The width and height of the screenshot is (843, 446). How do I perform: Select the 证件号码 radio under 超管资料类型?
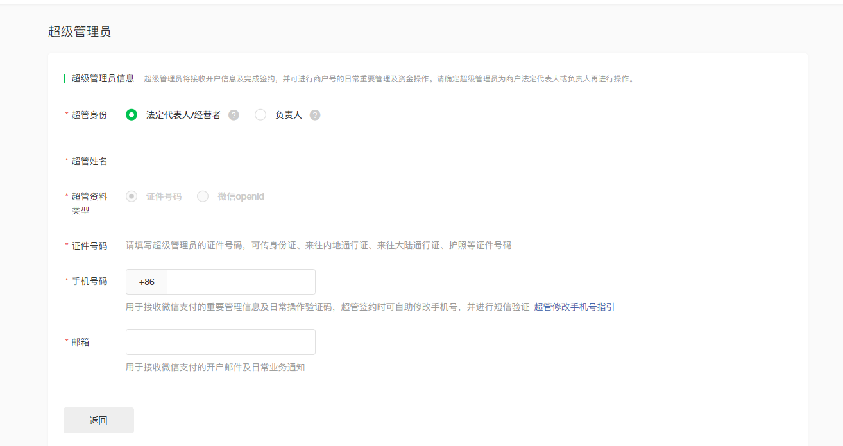tap(132, 196)
